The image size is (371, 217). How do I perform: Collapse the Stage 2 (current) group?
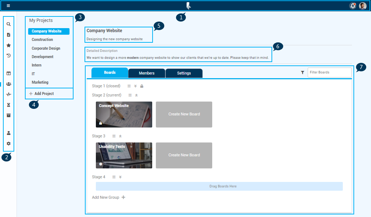click(136, 95)
